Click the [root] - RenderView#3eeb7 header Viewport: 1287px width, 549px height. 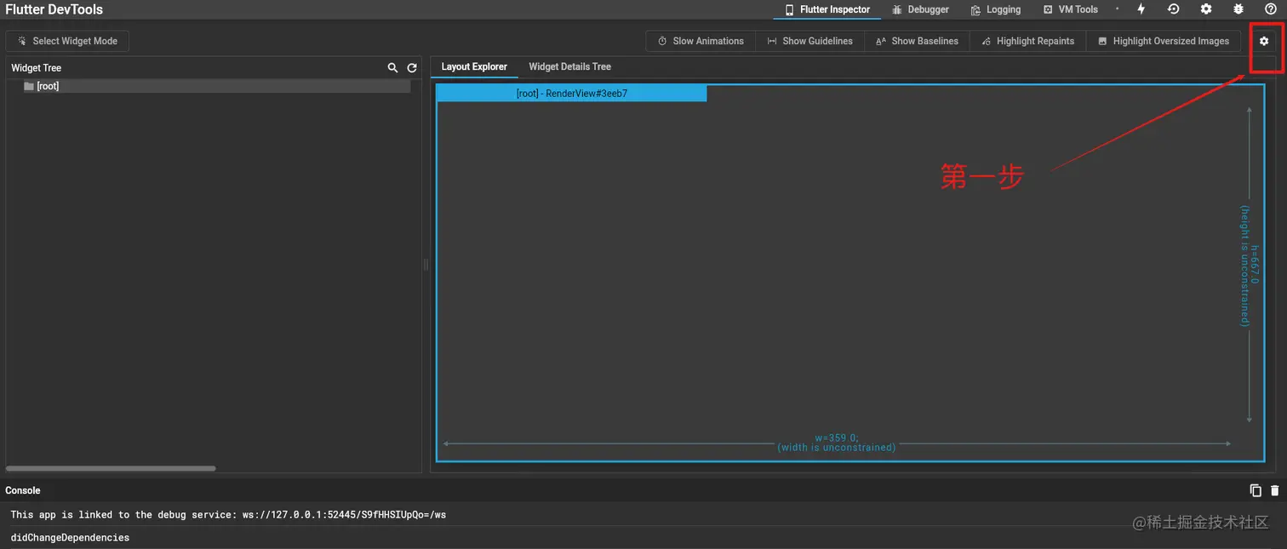point(572,94)
